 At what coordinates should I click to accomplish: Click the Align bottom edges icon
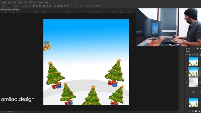(x=40, y=6)
